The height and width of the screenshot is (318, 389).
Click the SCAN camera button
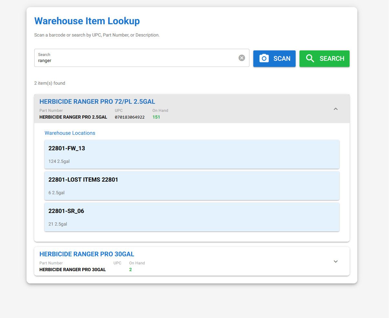pyautogui.click(x=274, y=58)
